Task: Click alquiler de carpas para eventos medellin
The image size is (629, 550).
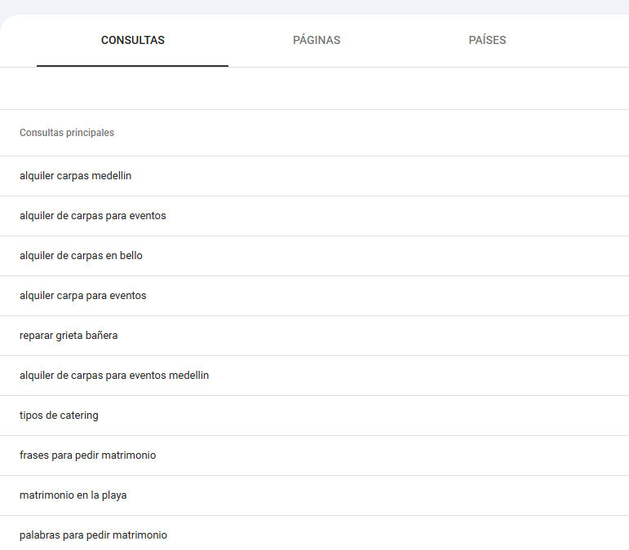Action: 114,376
